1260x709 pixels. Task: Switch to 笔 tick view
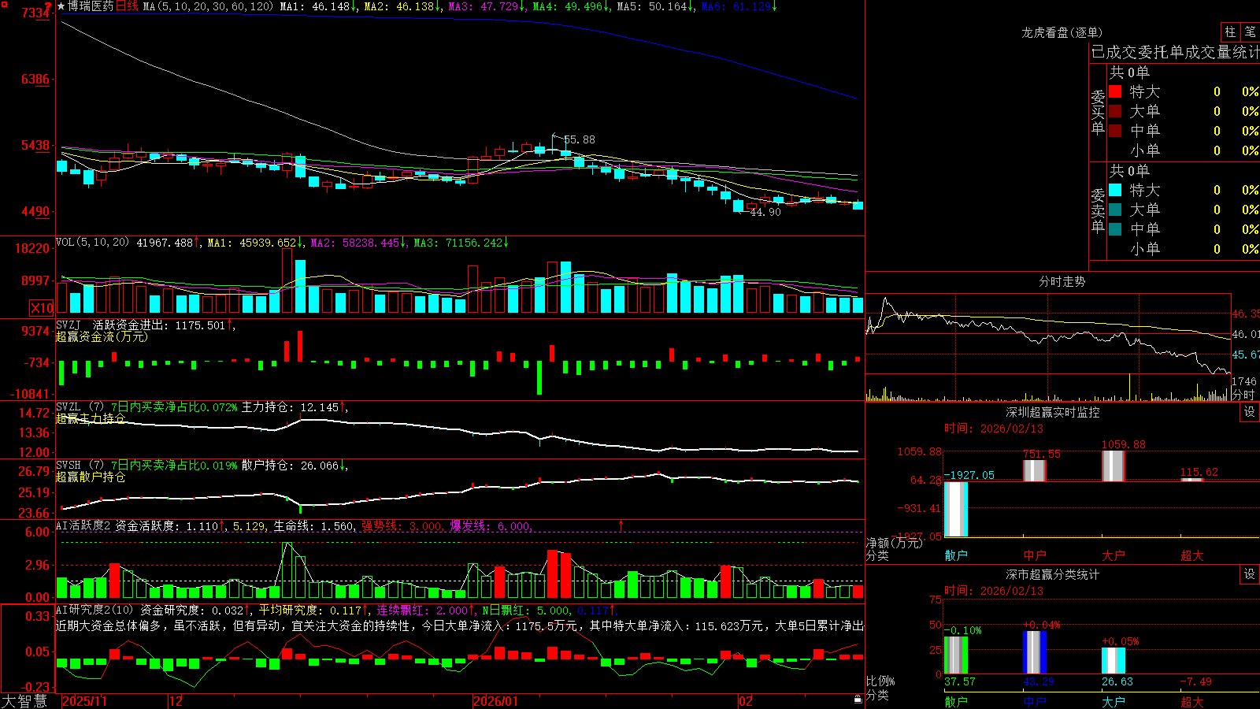pos(1250,32)
